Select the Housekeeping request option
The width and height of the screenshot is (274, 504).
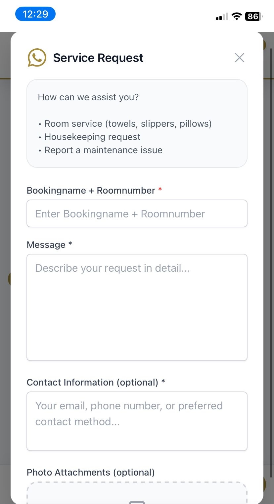click(92, 137)
